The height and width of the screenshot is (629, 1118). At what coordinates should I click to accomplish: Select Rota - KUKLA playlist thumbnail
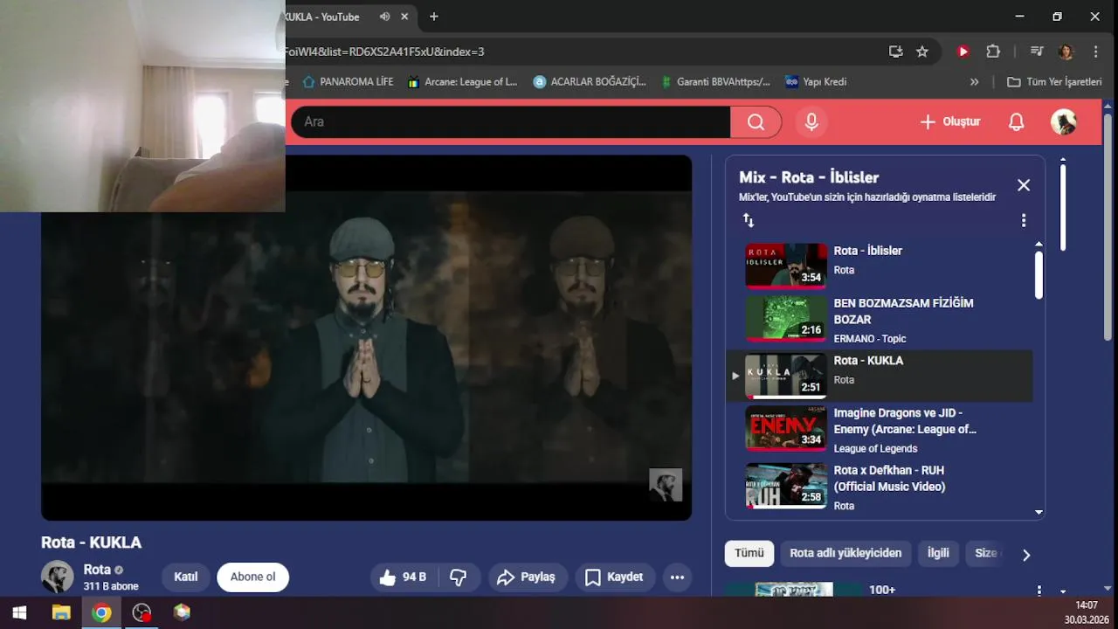click(785, 376)
